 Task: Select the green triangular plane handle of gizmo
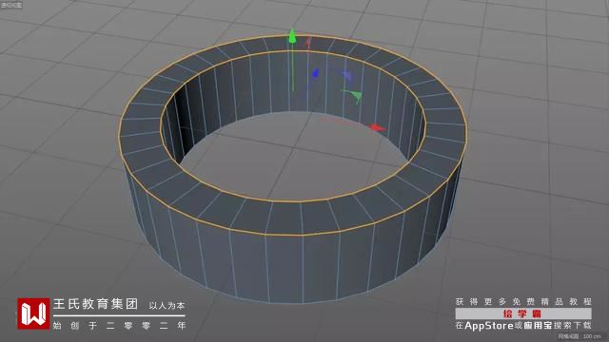tap(356, 96)
